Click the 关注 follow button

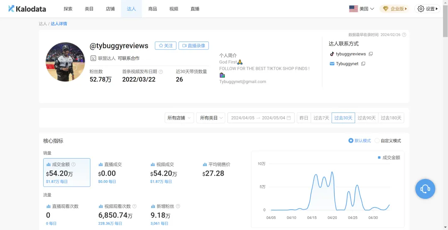[166, 46]
